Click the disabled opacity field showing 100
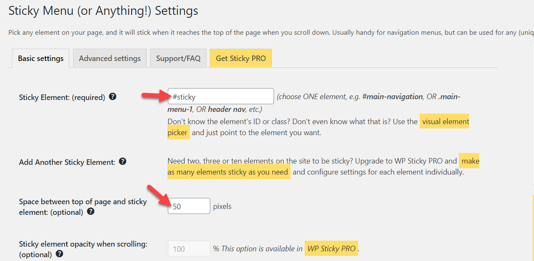This screenshot has width=534, height=261. click(189, 249)
